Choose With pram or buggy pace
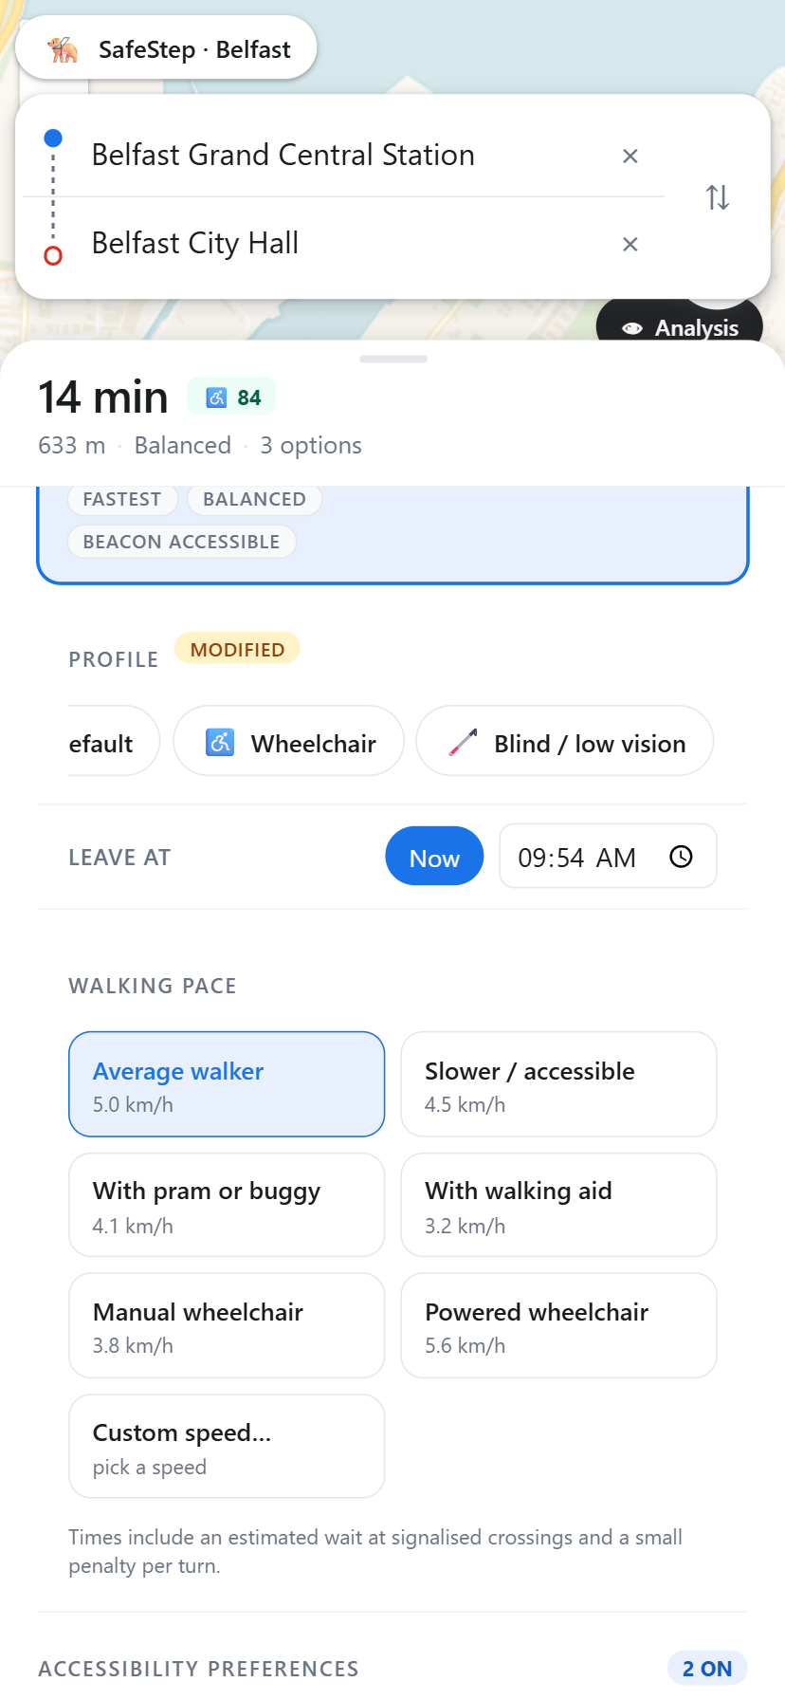The image size is (785, 1700). pos(227,1205)
